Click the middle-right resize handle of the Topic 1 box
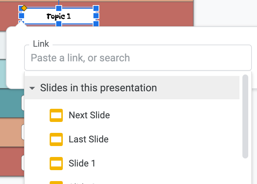This screenshot has width=257, height=184. [x=96, y=16]
